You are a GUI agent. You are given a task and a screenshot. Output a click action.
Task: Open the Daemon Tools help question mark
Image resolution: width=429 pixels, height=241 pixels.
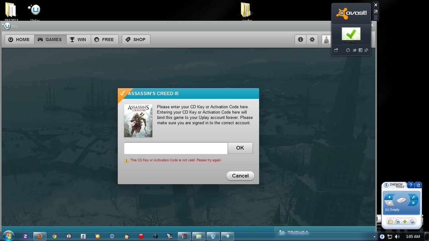(411, 185)
